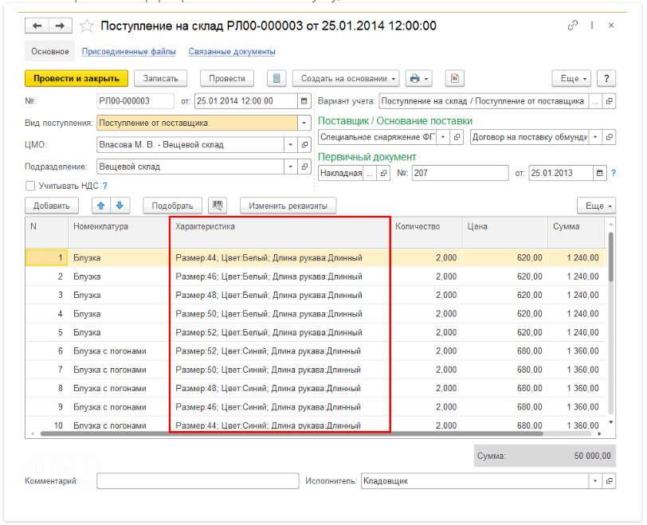Open the document report list icon

coord(276,78)
